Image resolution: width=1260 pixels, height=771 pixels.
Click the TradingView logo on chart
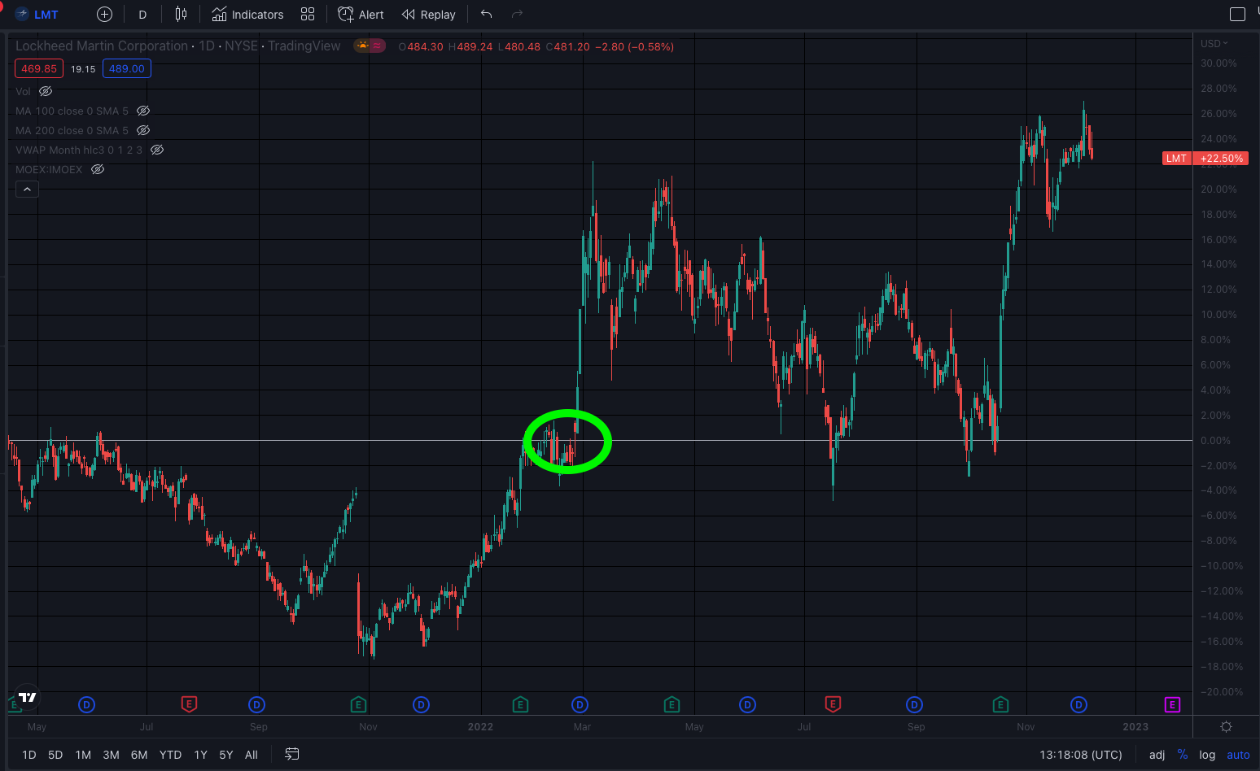click(27, 697)
